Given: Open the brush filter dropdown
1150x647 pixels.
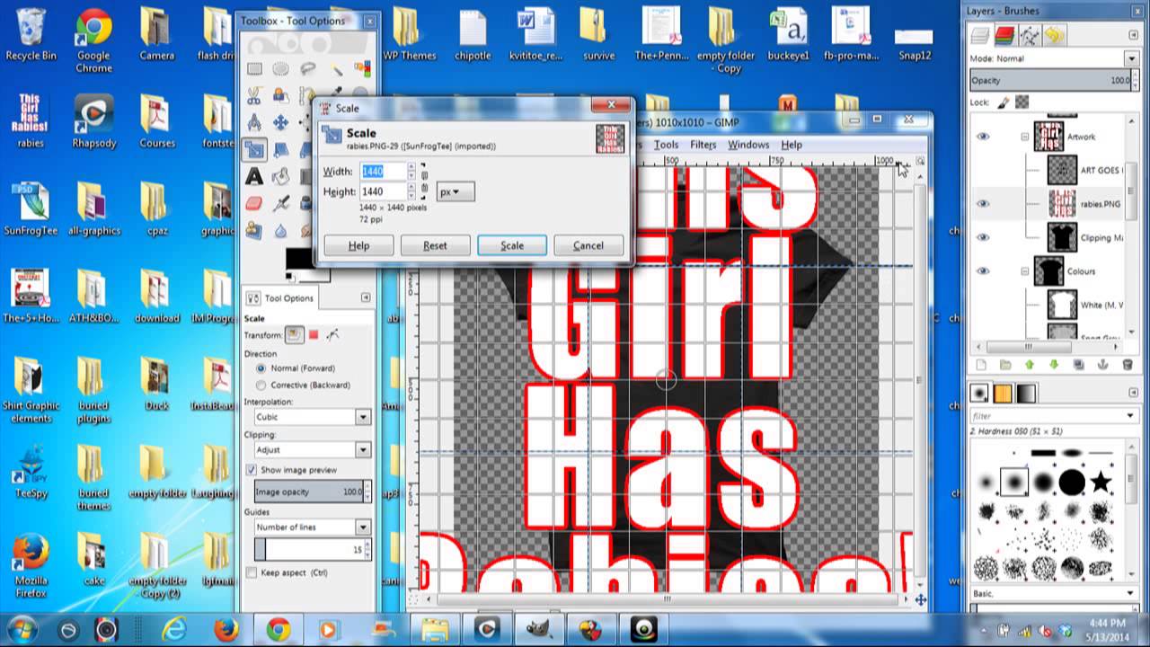Looking at the screenshot, I should [x=1130, y=415].
